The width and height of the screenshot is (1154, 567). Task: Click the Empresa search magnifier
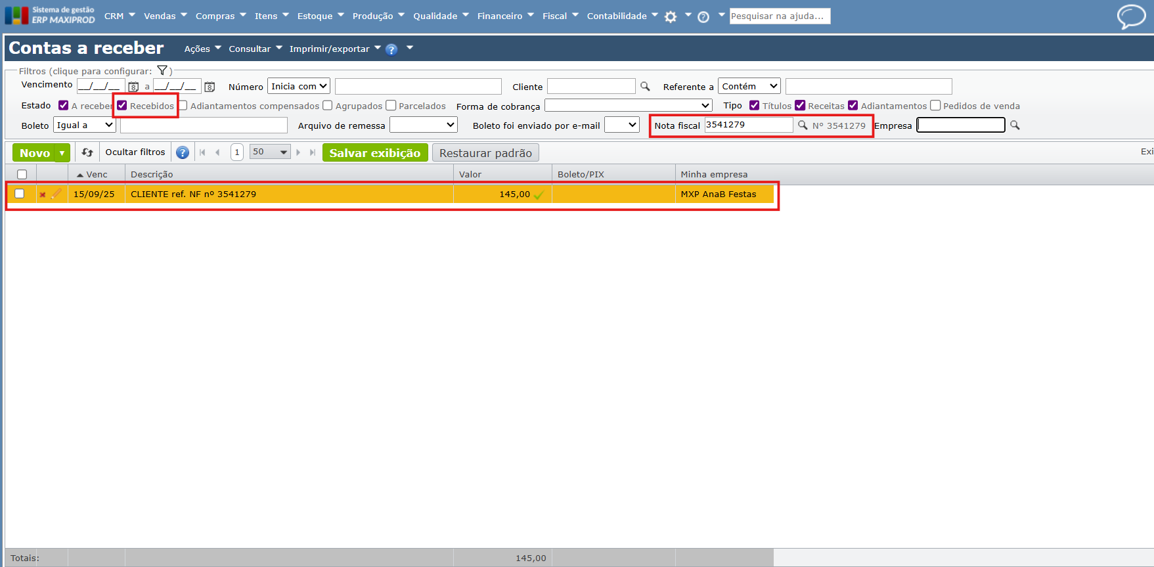(x=1015, y=125)
